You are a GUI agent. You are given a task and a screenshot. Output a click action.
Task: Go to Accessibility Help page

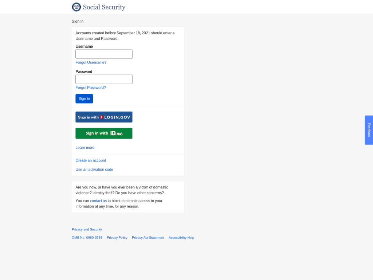click(181, 238)
